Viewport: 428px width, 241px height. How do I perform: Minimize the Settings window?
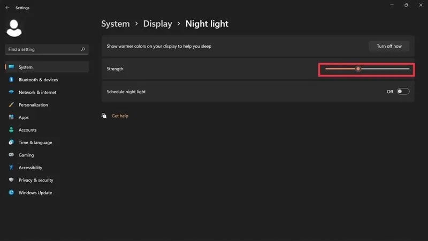click(x=392, y=5)
